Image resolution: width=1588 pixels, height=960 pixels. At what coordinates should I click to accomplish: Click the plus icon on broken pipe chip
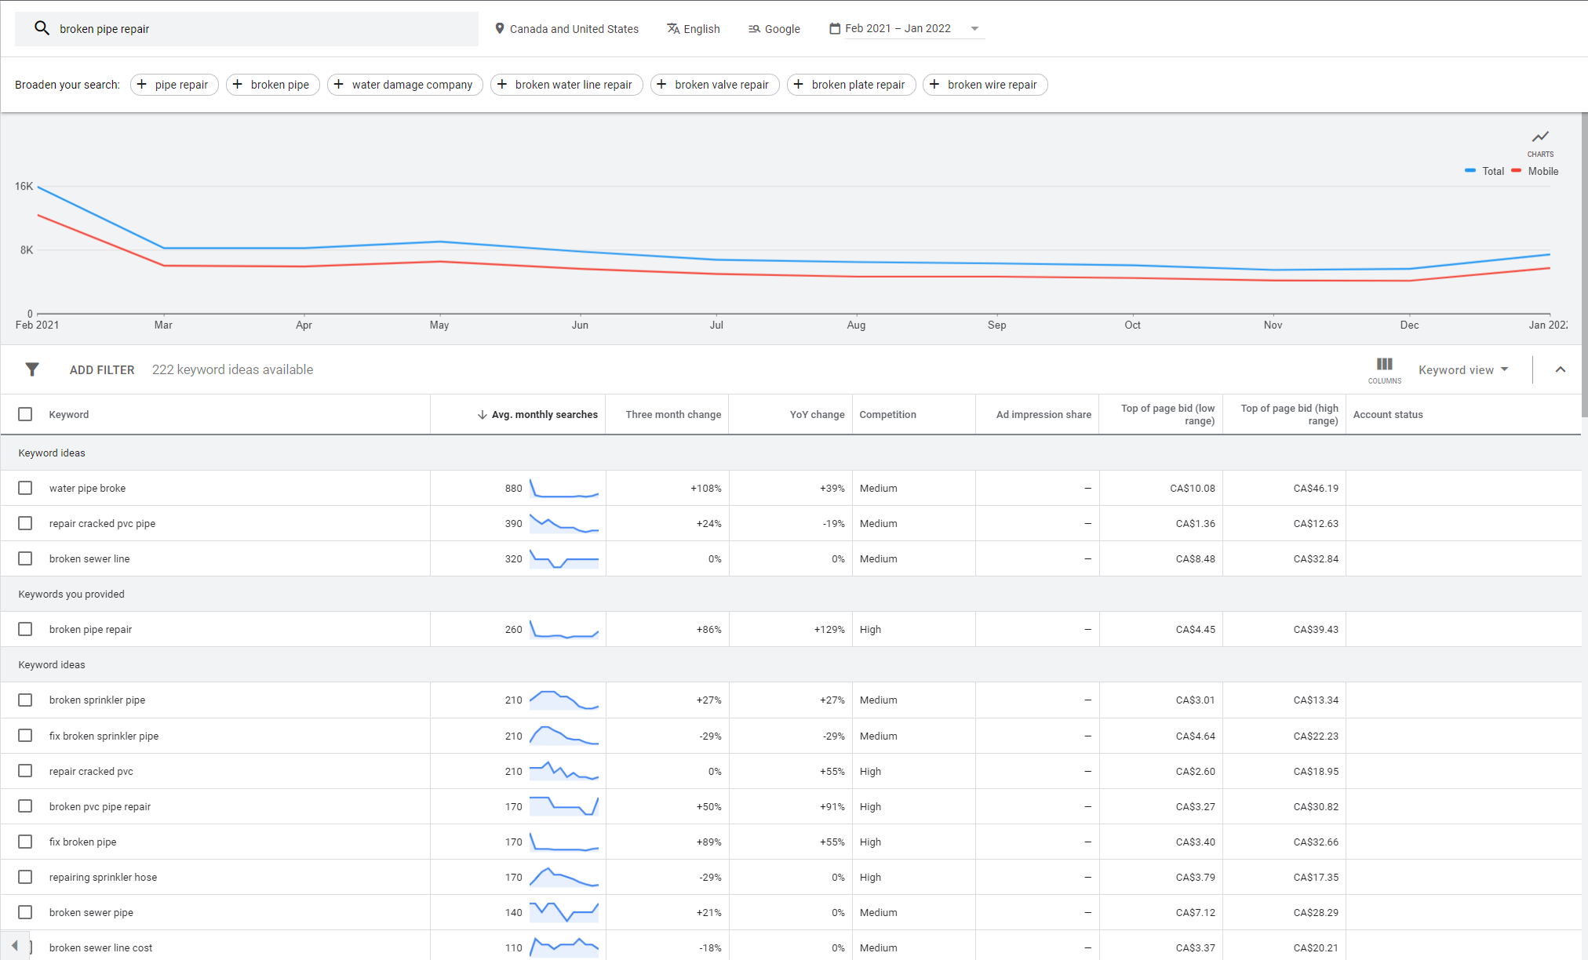pyautogui.click(x=238, y=84)
